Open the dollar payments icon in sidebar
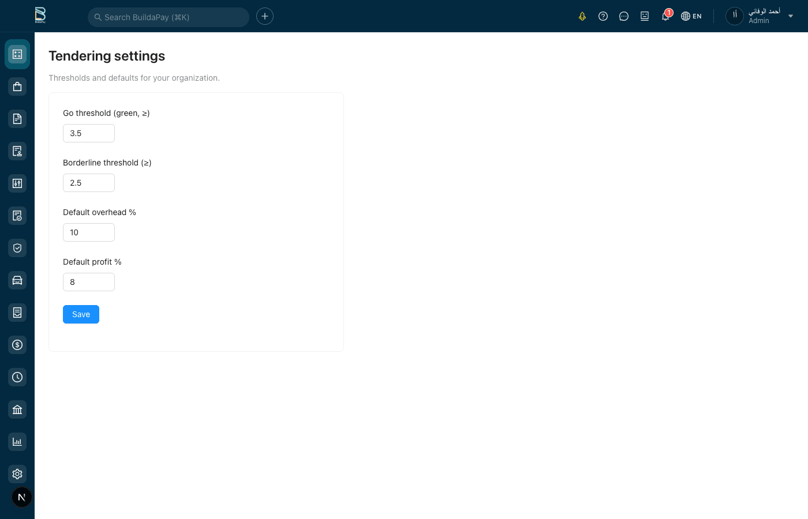The width and height of the screenshot is (808, 519). point(17,344)
